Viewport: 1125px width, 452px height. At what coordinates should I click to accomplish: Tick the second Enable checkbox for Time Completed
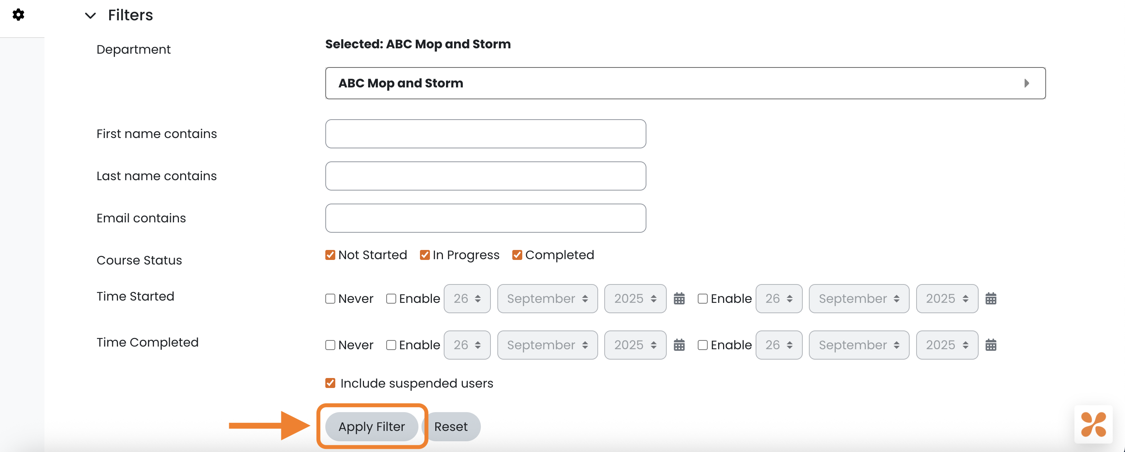(x=703, y=345)
